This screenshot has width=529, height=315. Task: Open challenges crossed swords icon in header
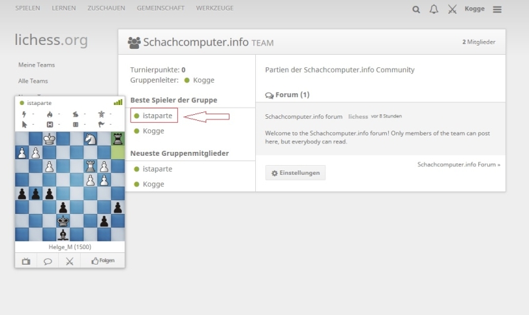(x=452, y=9)
